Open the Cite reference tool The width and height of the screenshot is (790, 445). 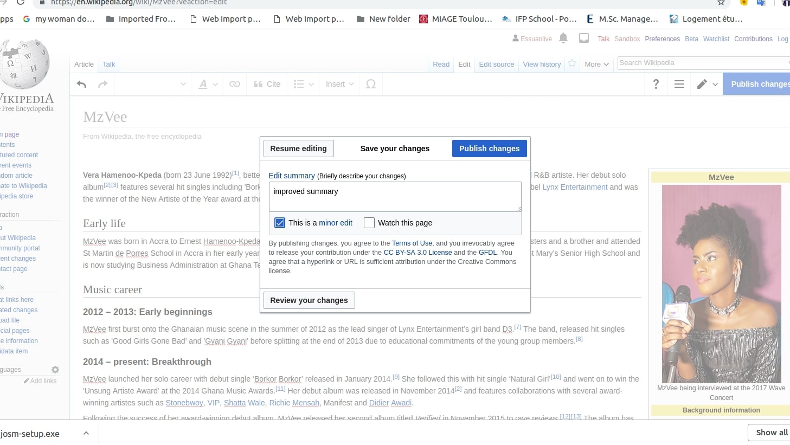[267, 84]
